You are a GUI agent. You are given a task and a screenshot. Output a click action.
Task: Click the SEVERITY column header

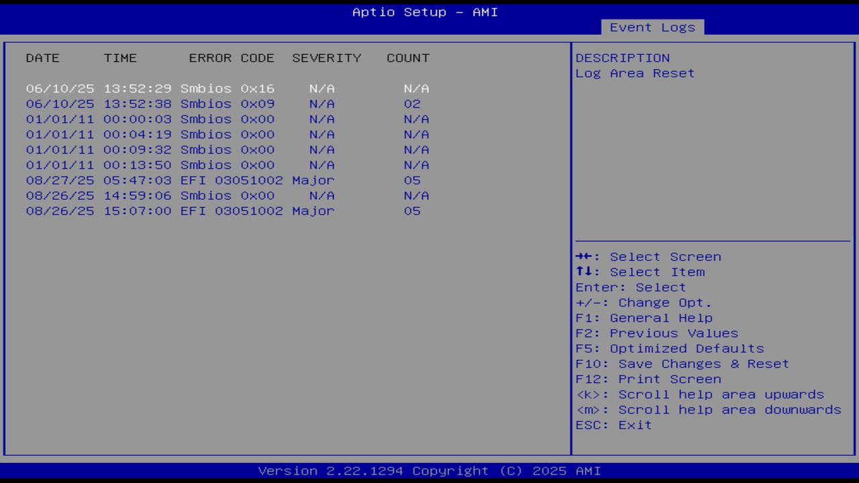(326, 58)
